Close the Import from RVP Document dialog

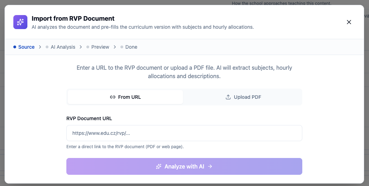tap(349, 22)
